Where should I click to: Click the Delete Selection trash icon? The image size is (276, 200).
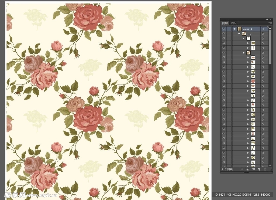(265, 169)
